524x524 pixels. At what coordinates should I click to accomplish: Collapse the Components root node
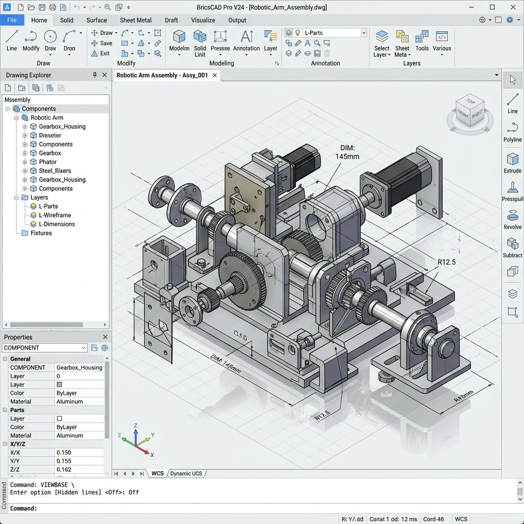pos(8,109)
